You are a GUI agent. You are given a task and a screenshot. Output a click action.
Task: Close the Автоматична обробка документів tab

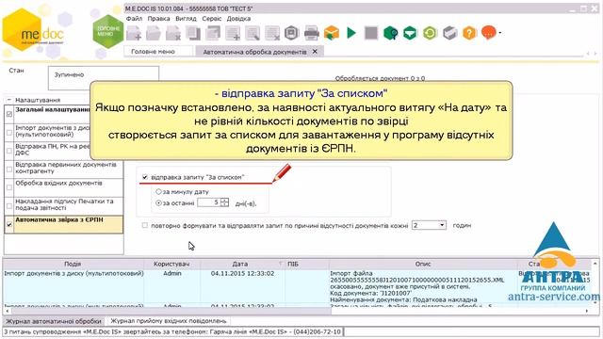315,51
